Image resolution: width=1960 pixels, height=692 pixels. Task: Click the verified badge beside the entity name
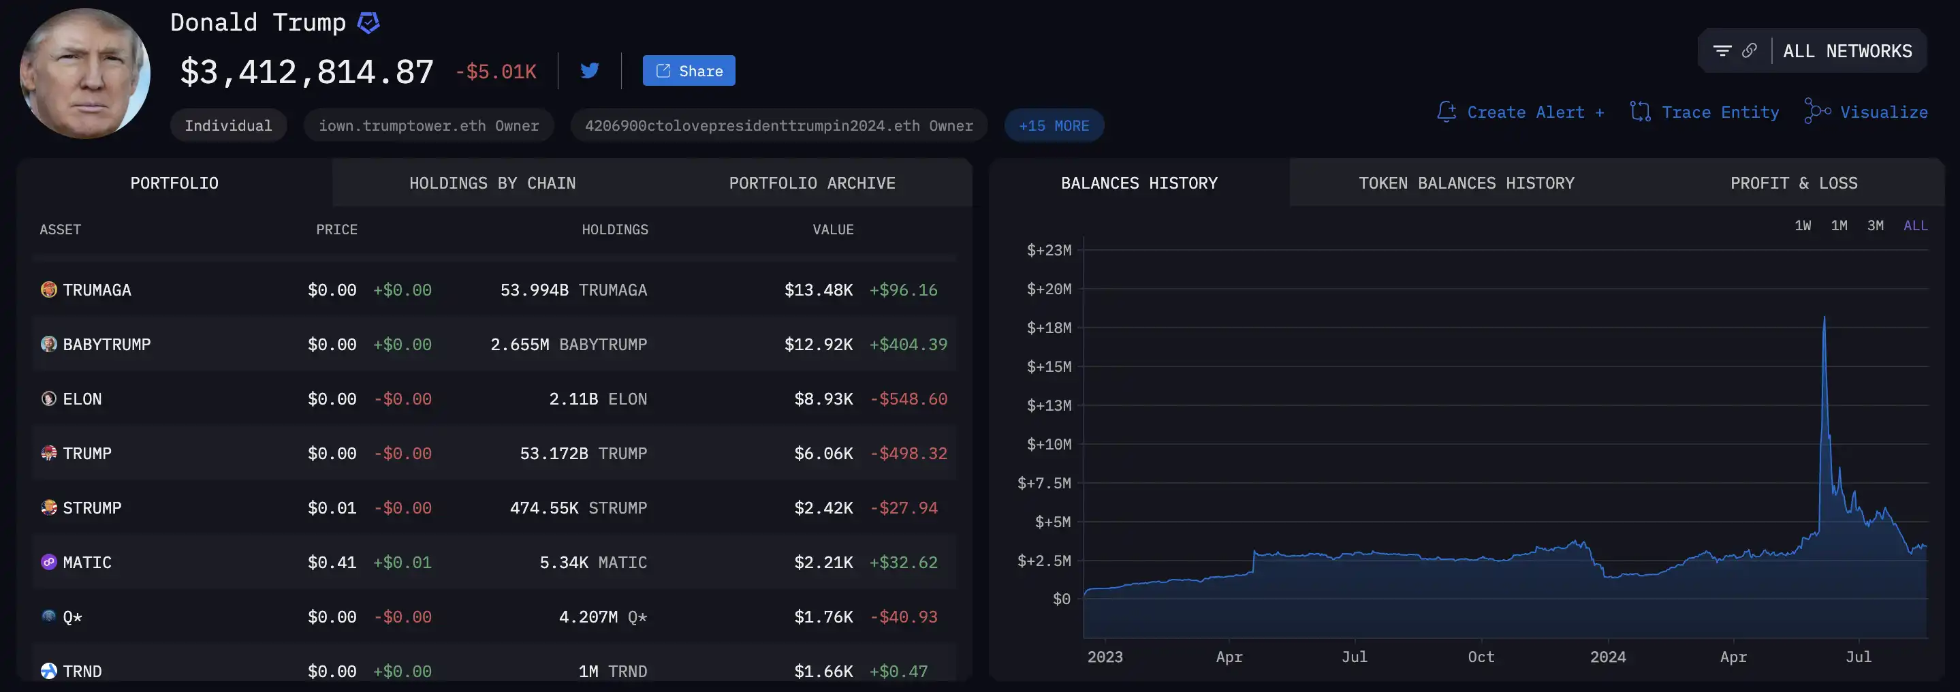point(368,23)
